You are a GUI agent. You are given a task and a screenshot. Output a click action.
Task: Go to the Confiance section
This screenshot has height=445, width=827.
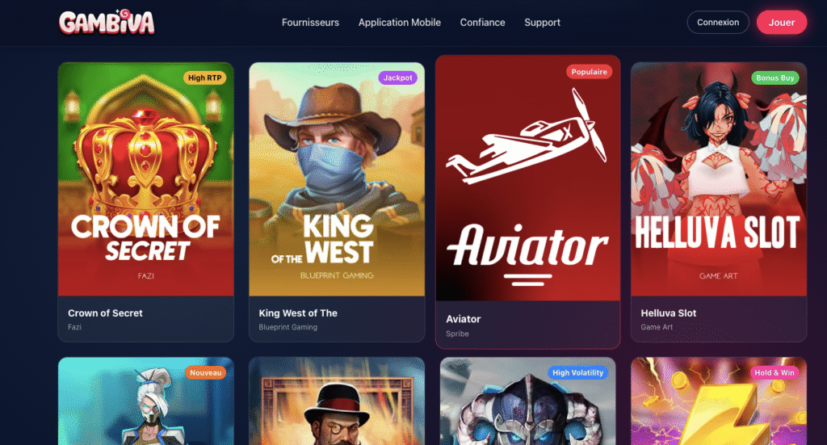point(482,23)
